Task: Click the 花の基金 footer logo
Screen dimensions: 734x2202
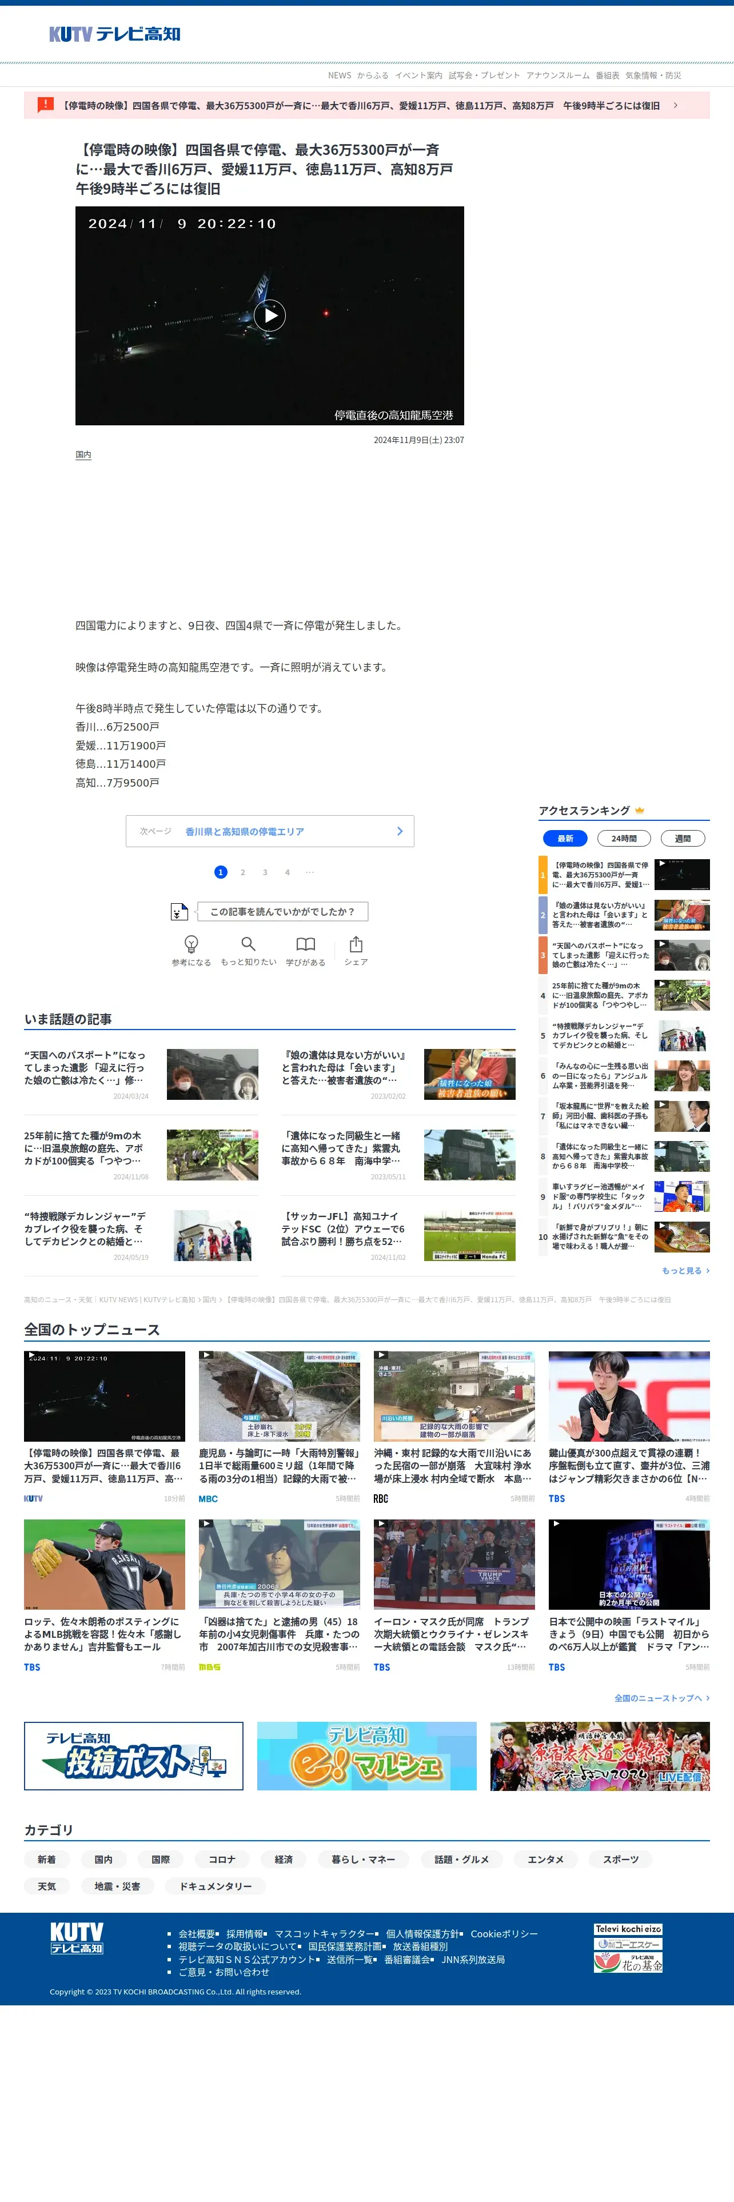Action: (x=628, y=1964)
